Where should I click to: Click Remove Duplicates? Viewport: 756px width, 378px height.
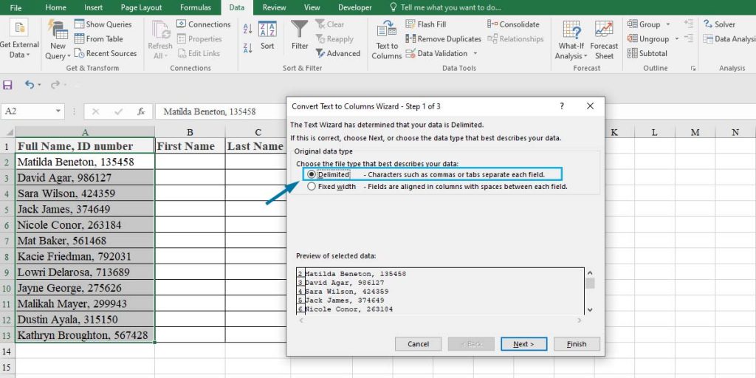(x=444, y=38)
